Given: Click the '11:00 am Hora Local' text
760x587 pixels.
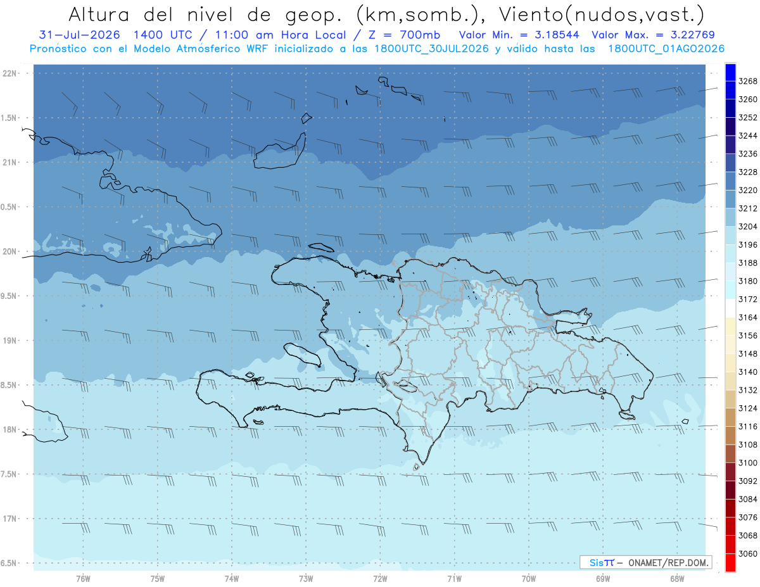Looking at the screenshot, I should (279, 35).
